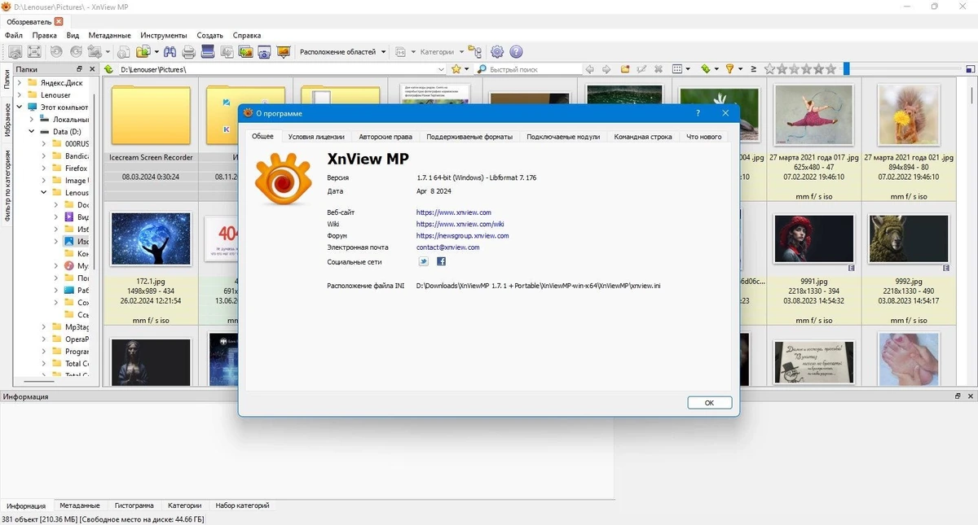Viewport: 978px width, 525px height.
Task: Open the Инструменты menu
Action: click(x=164, y=36)
